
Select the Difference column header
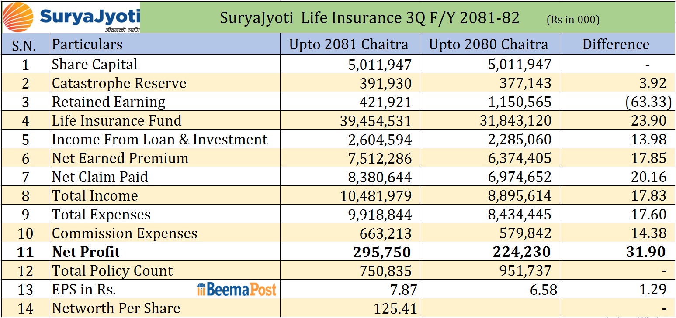tap(616, 44)
